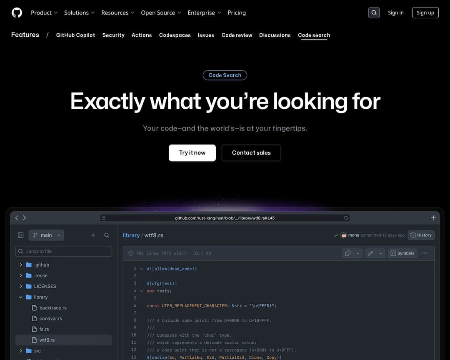Click the Code Search pill label
Viewport: 450px width, 360px height.
coord(225,75)
